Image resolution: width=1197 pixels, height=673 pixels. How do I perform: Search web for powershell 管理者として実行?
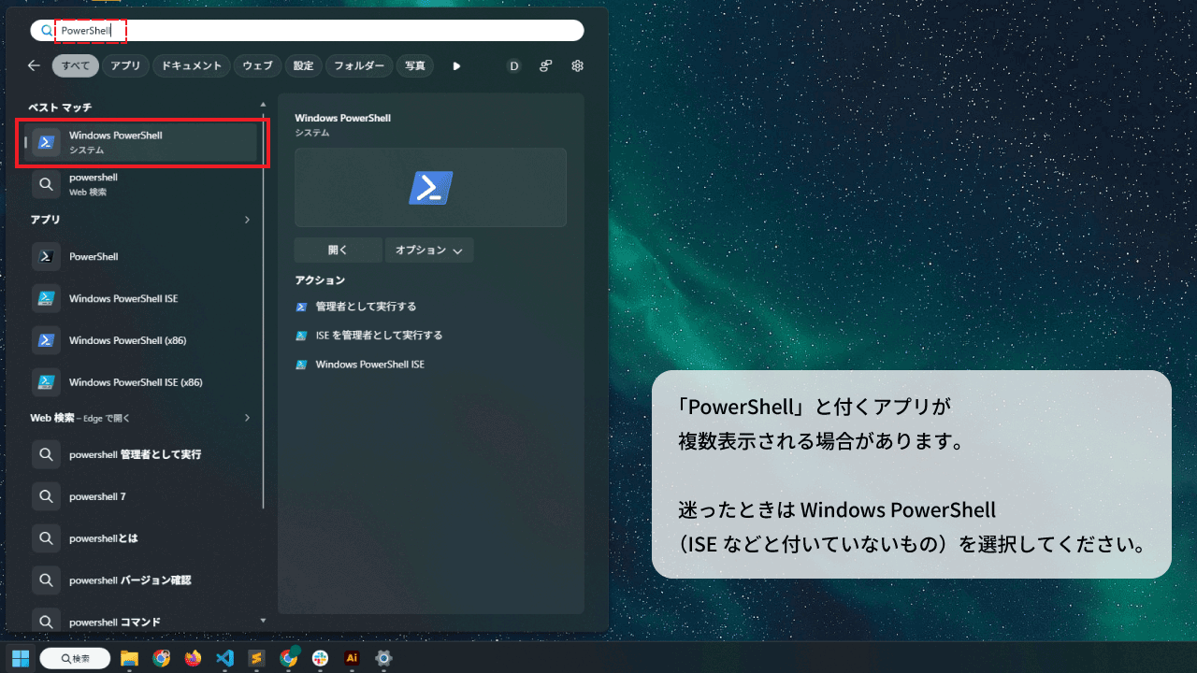point(140,454)
